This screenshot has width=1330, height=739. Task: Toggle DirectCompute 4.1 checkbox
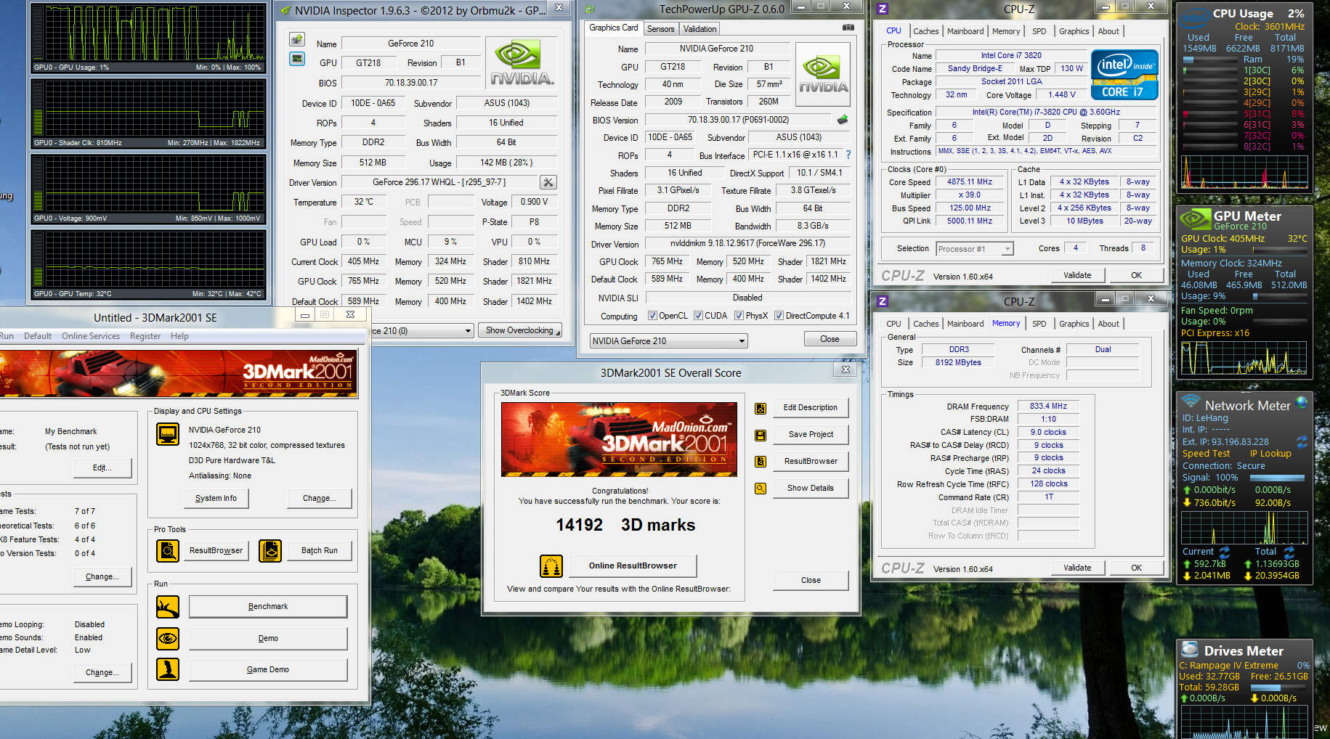pyautogui.click(x=779, y=316)
